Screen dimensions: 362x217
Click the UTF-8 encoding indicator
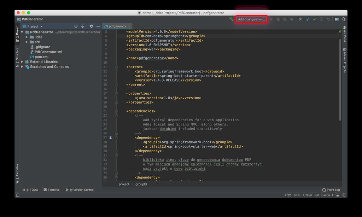click(x=307, y=195)
